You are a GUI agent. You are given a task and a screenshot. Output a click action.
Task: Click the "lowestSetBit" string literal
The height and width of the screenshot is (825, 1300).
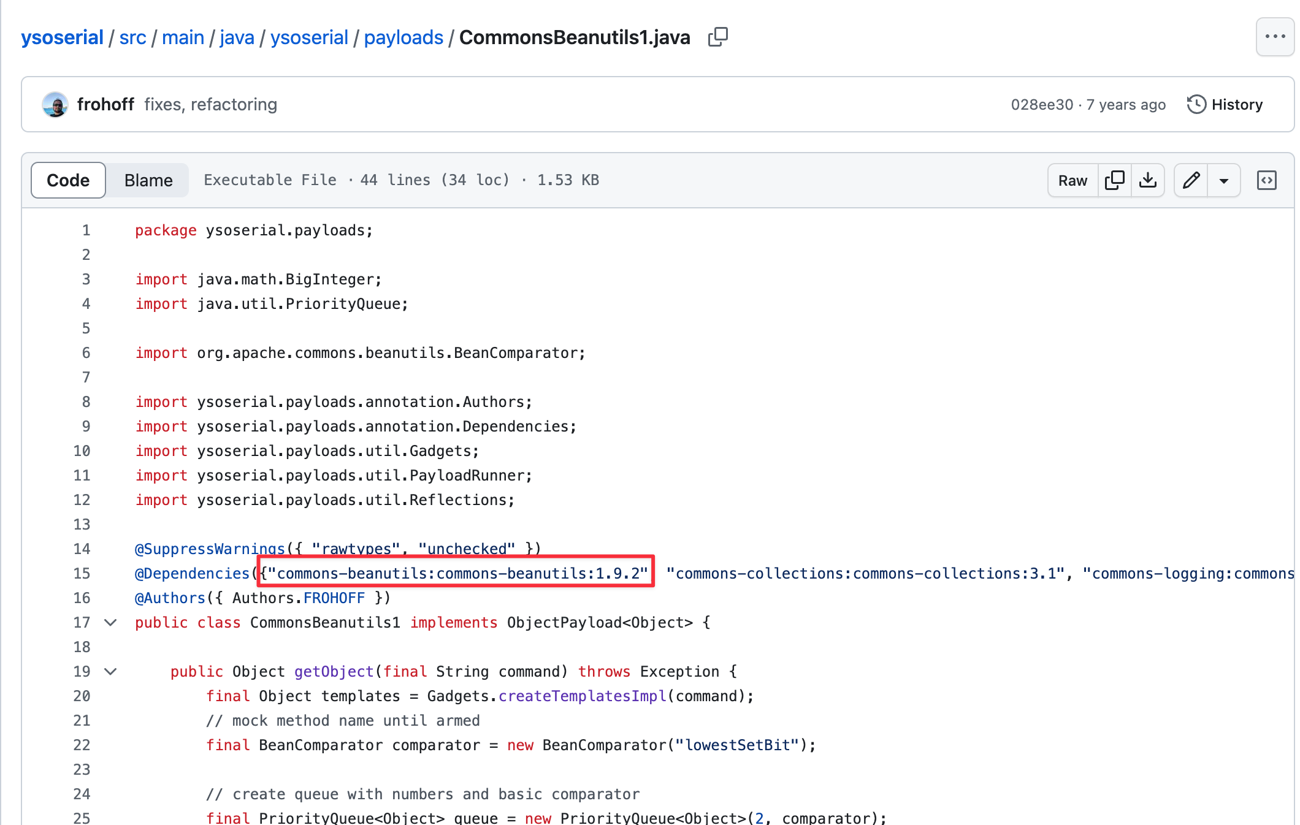(737, 745)
